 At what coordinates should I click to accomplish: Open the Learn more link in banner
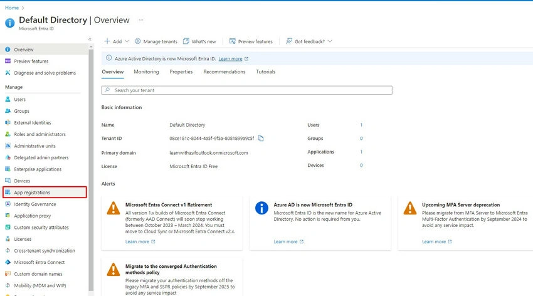pyautogui.click(x=231, y=59)
